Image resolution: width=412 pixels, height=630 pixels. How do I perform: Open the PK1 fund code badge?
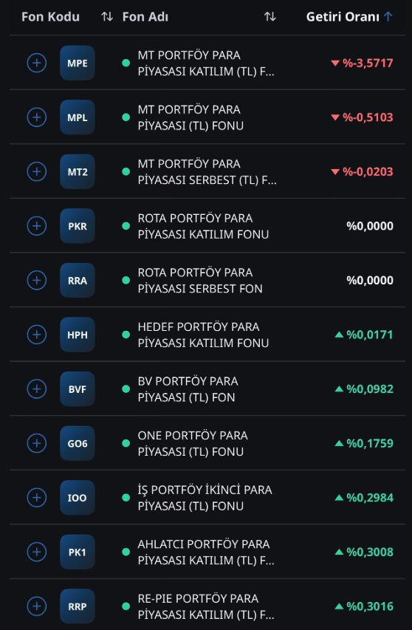tap(78, 552)
